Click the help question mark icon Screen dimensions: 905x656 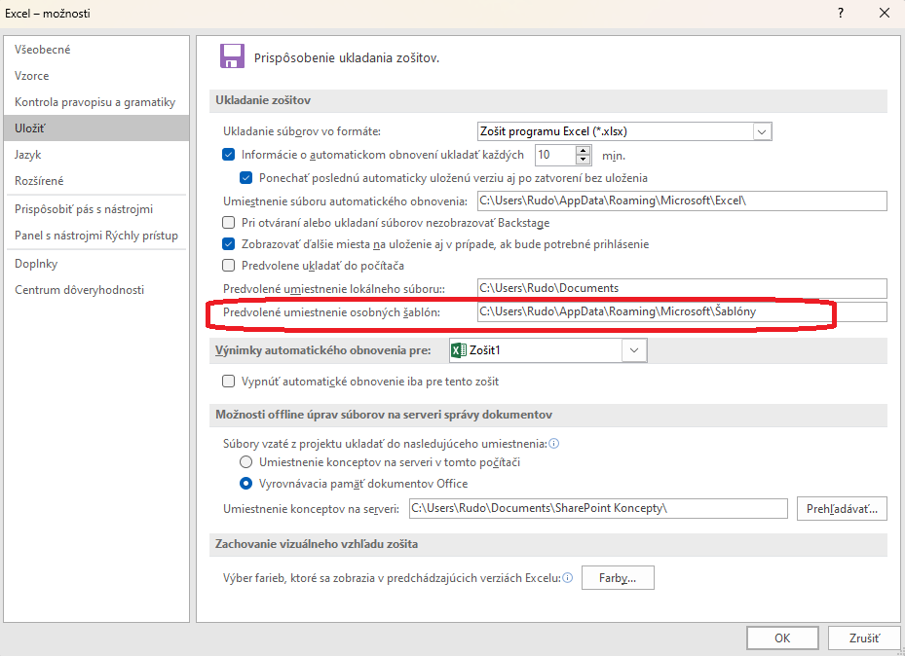pyautogui.click(x=840, y=13)
